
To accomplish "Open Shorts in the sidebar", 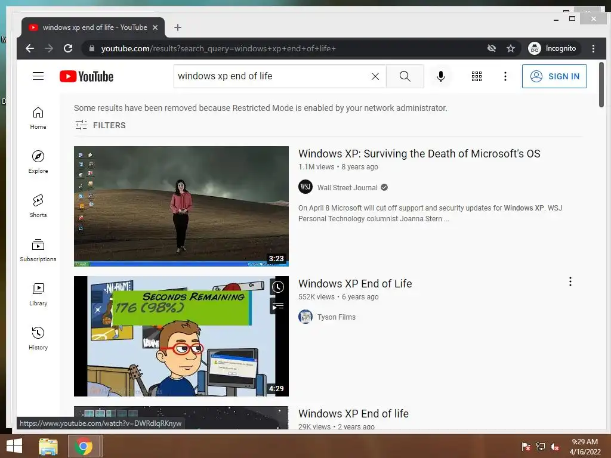I will pos(38,206).
